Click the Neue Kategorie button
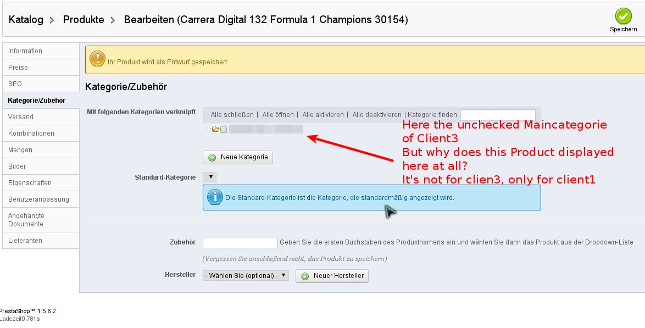645x328 pixels. [238, 157]
